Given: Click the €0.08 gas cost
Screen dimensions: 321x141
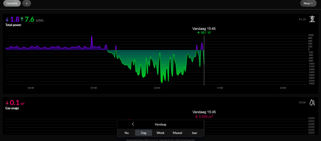Looking at the screenshot, I should point(303,103).
